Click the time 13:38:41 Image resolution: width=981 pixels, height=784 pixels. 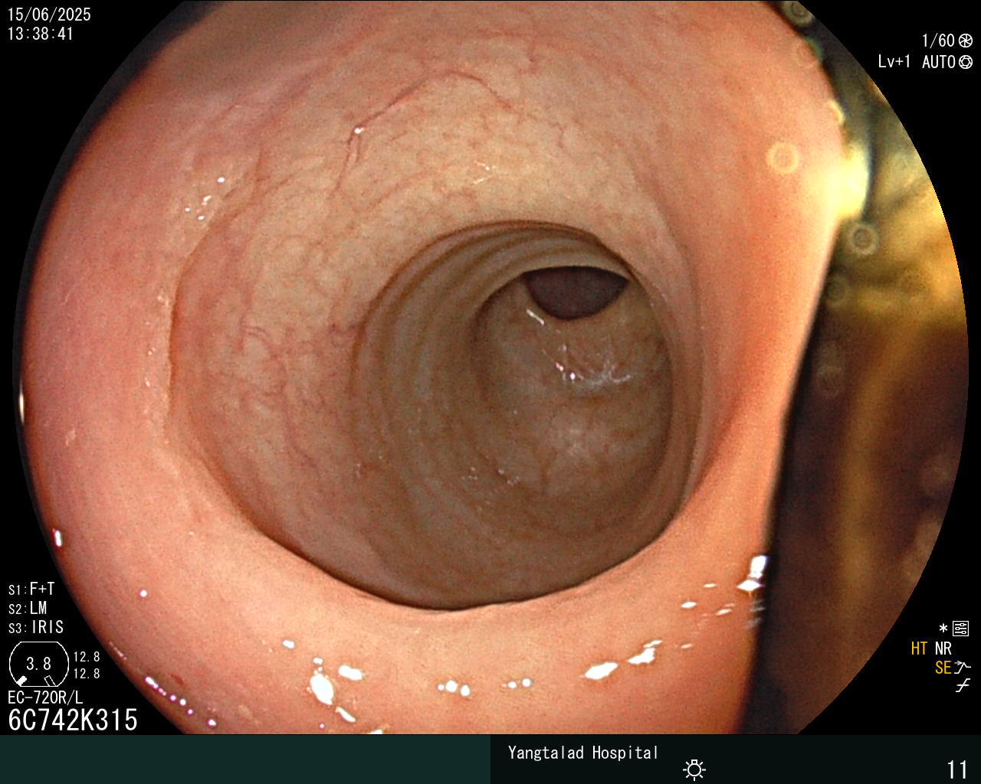tap(41, 34)
